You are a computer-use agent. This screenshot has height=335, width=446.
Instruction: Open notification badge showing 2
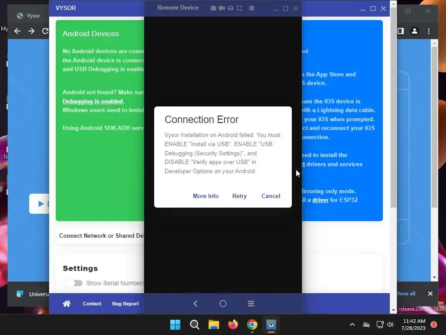(434, 325)
